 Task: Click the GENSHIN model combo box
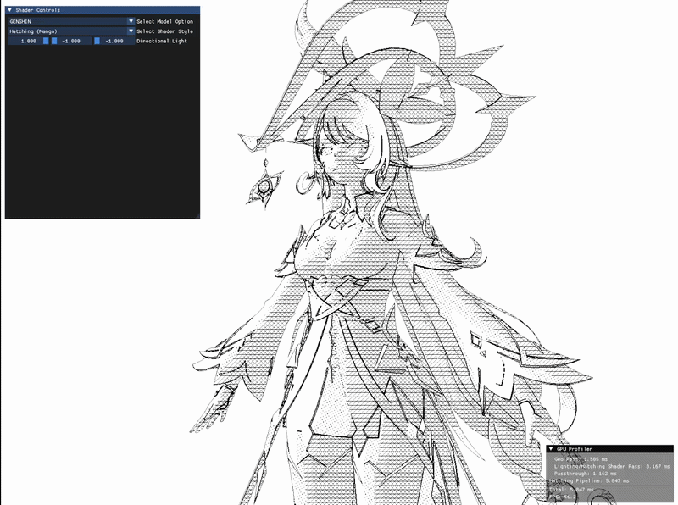[71, 21]
